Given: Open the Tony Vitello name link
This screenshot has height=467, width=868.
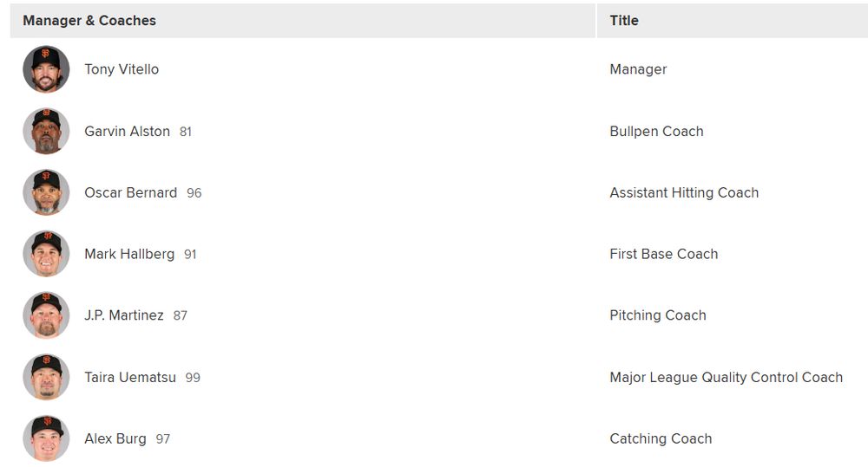Looking at the screenshot, I should pos(122,69).
